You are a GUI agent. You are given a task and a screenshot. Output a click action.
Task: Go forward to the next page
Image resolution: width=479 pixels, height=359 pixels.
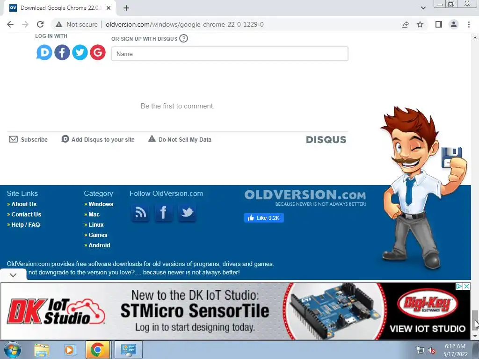pos(25,24)
